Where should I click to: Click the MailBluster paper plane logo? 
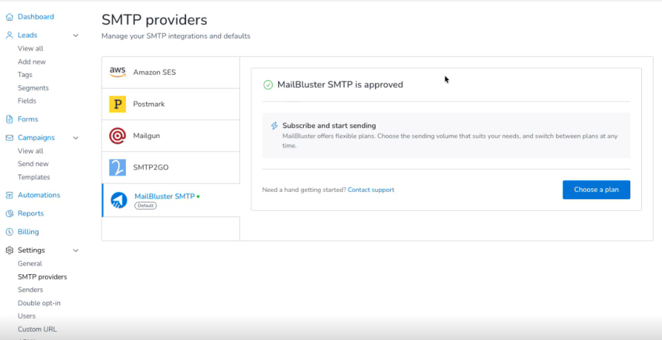[x=119, y=200]
